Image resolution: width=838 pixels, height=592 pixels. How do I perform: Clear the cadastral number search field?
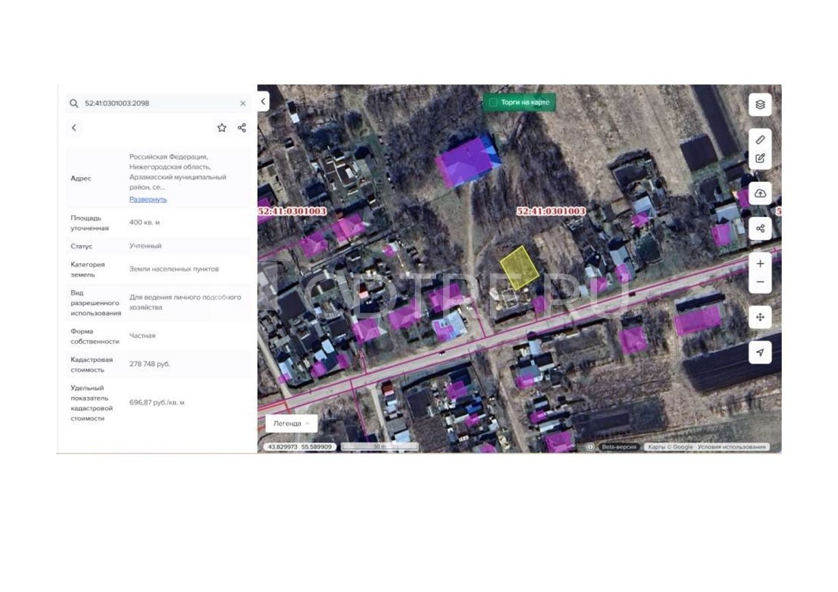[x=242, y=104]
